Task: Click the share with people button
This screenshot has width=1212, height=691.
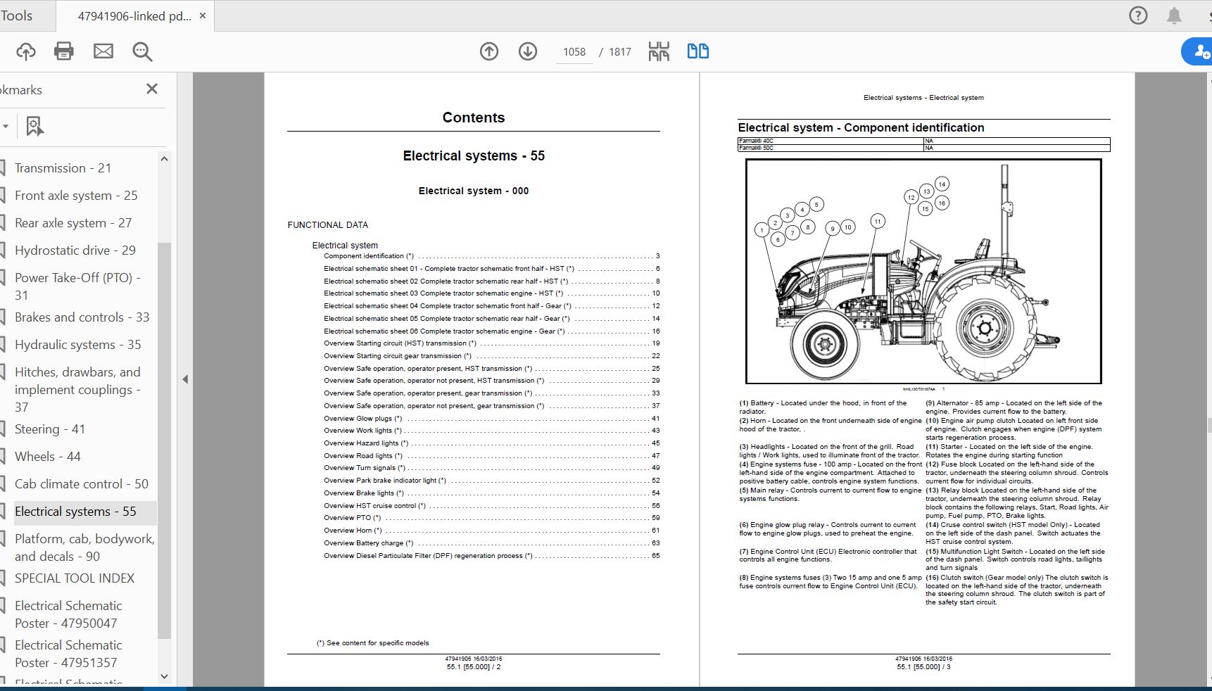Action: (1199, 51)
